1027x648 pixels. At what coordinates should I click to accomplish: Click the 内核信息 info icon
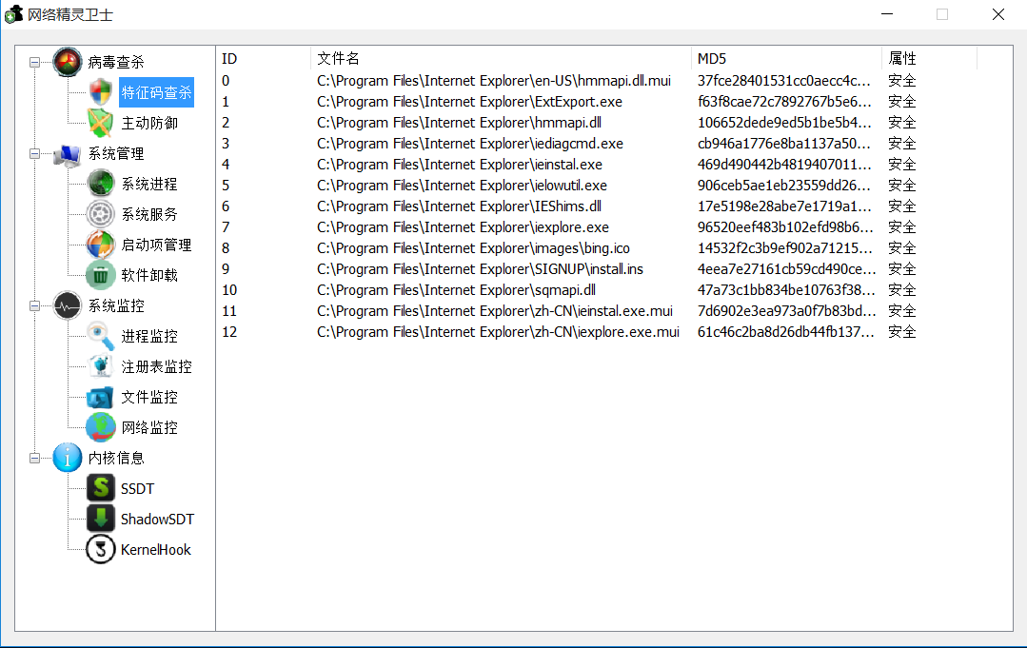pos(68,458)
